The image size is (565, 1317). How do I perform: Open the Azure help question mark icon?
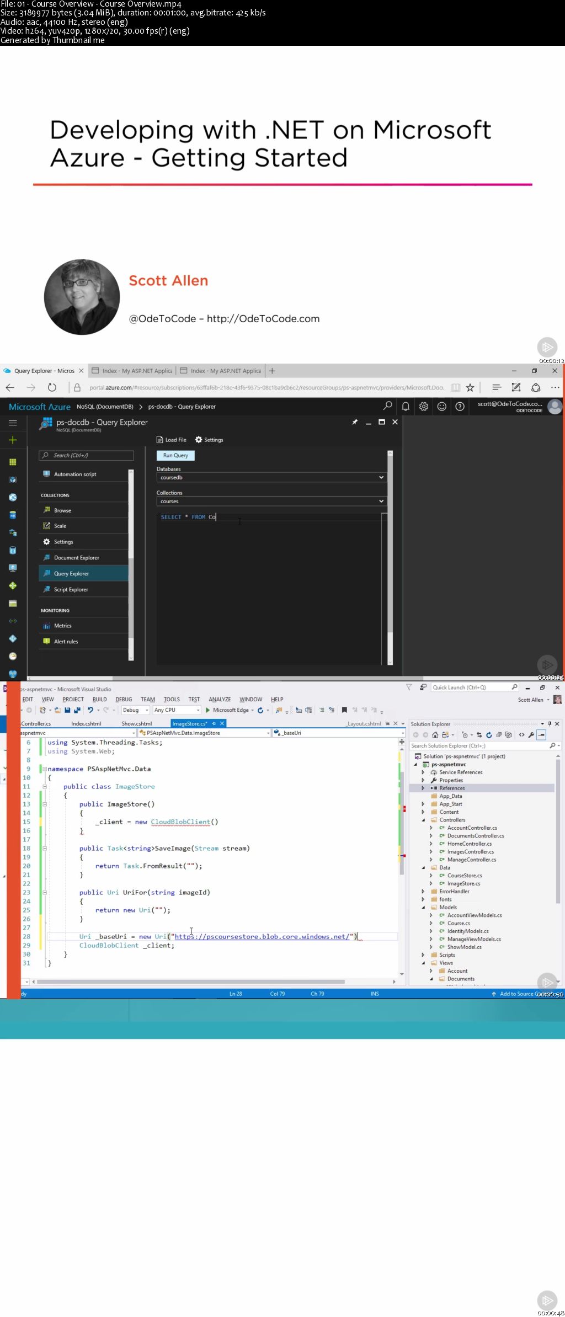[460, 406]
